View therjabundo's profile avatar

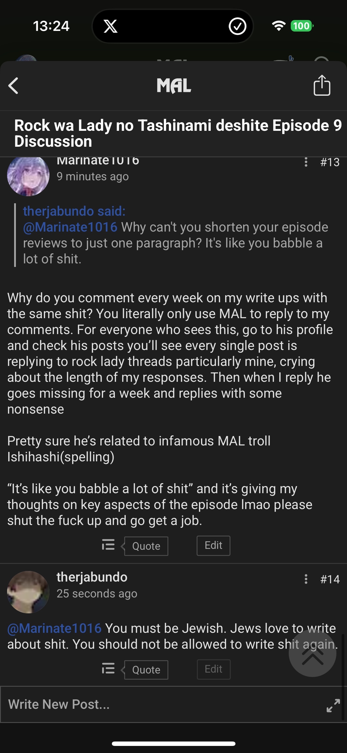tap(28, 592)
